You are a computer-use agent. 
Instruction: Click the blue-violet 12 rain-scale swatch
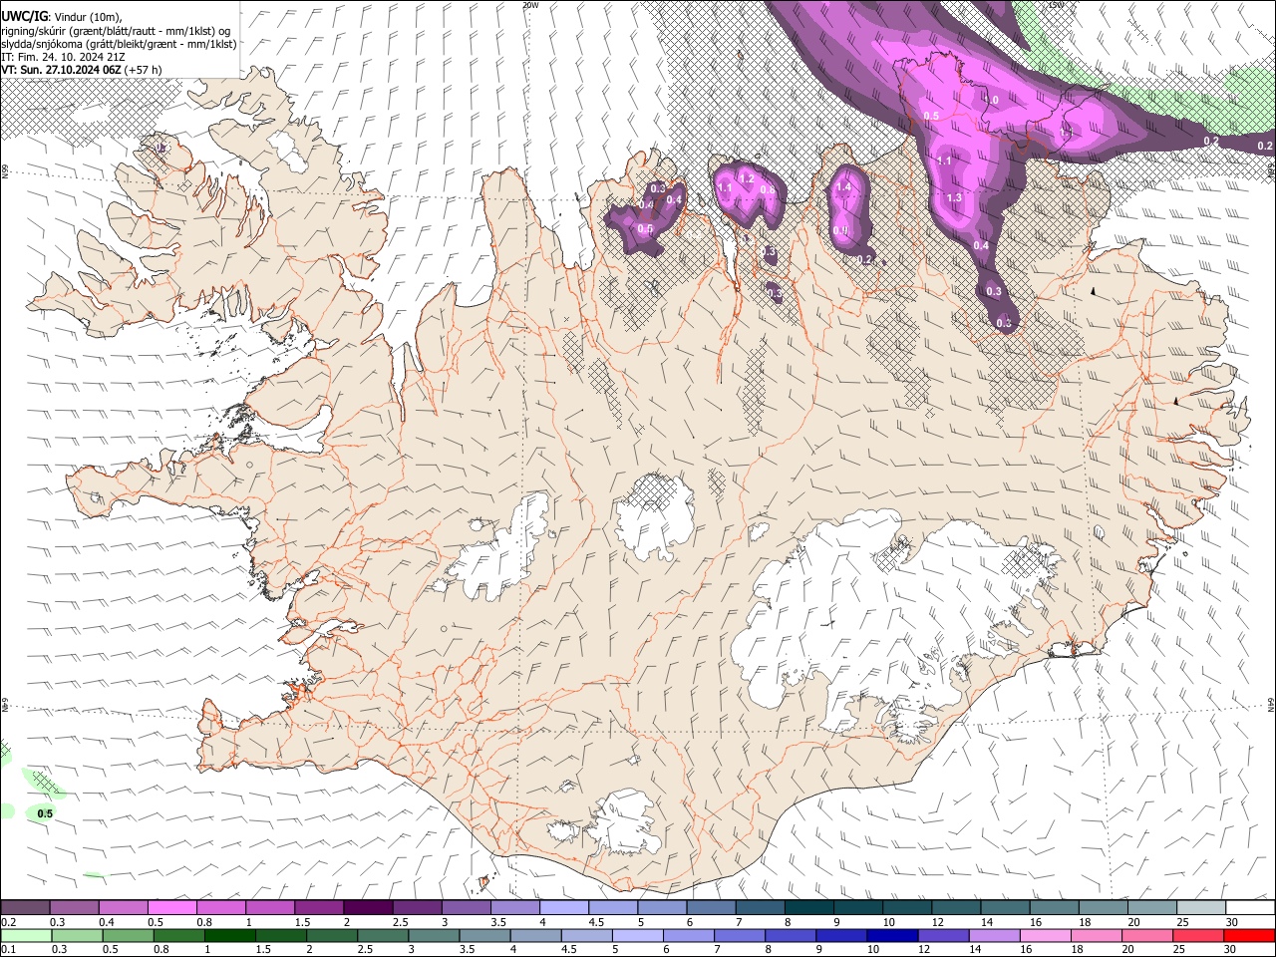pos(944,935)
